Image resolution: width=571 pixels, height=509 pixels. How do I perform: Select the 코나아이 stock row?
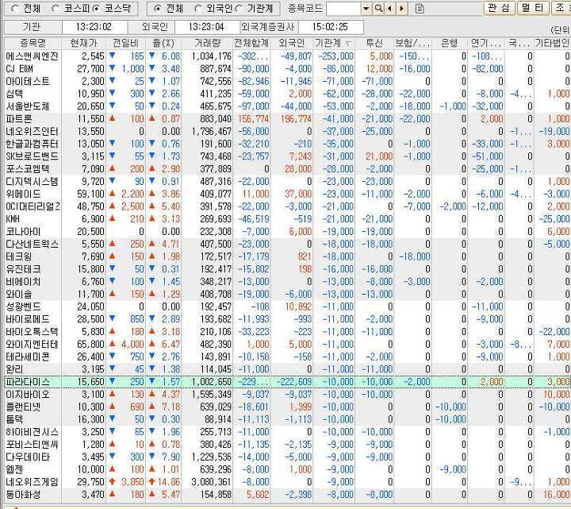click(x=287, y=232)
